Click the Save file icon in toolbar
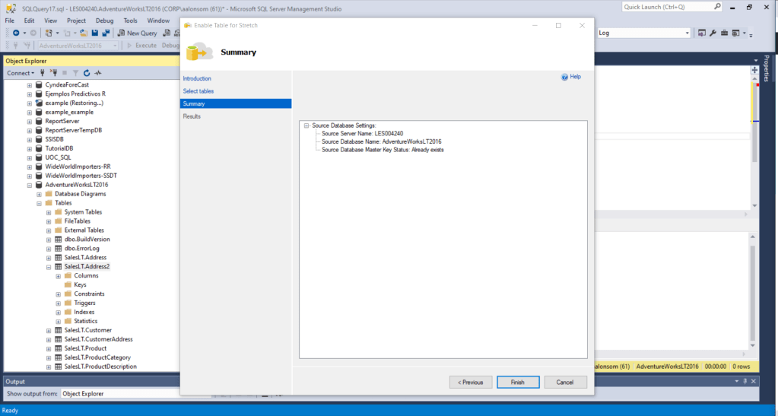 pyautogui.click(x=94, y=33)
